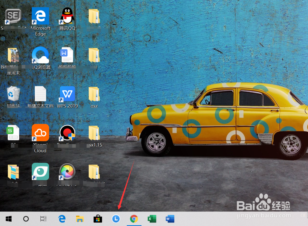This screenshot has height=226, width=308.
Task: Select the SE application shortcut icon
Action: pyautogui.click(x=13, y=17)
